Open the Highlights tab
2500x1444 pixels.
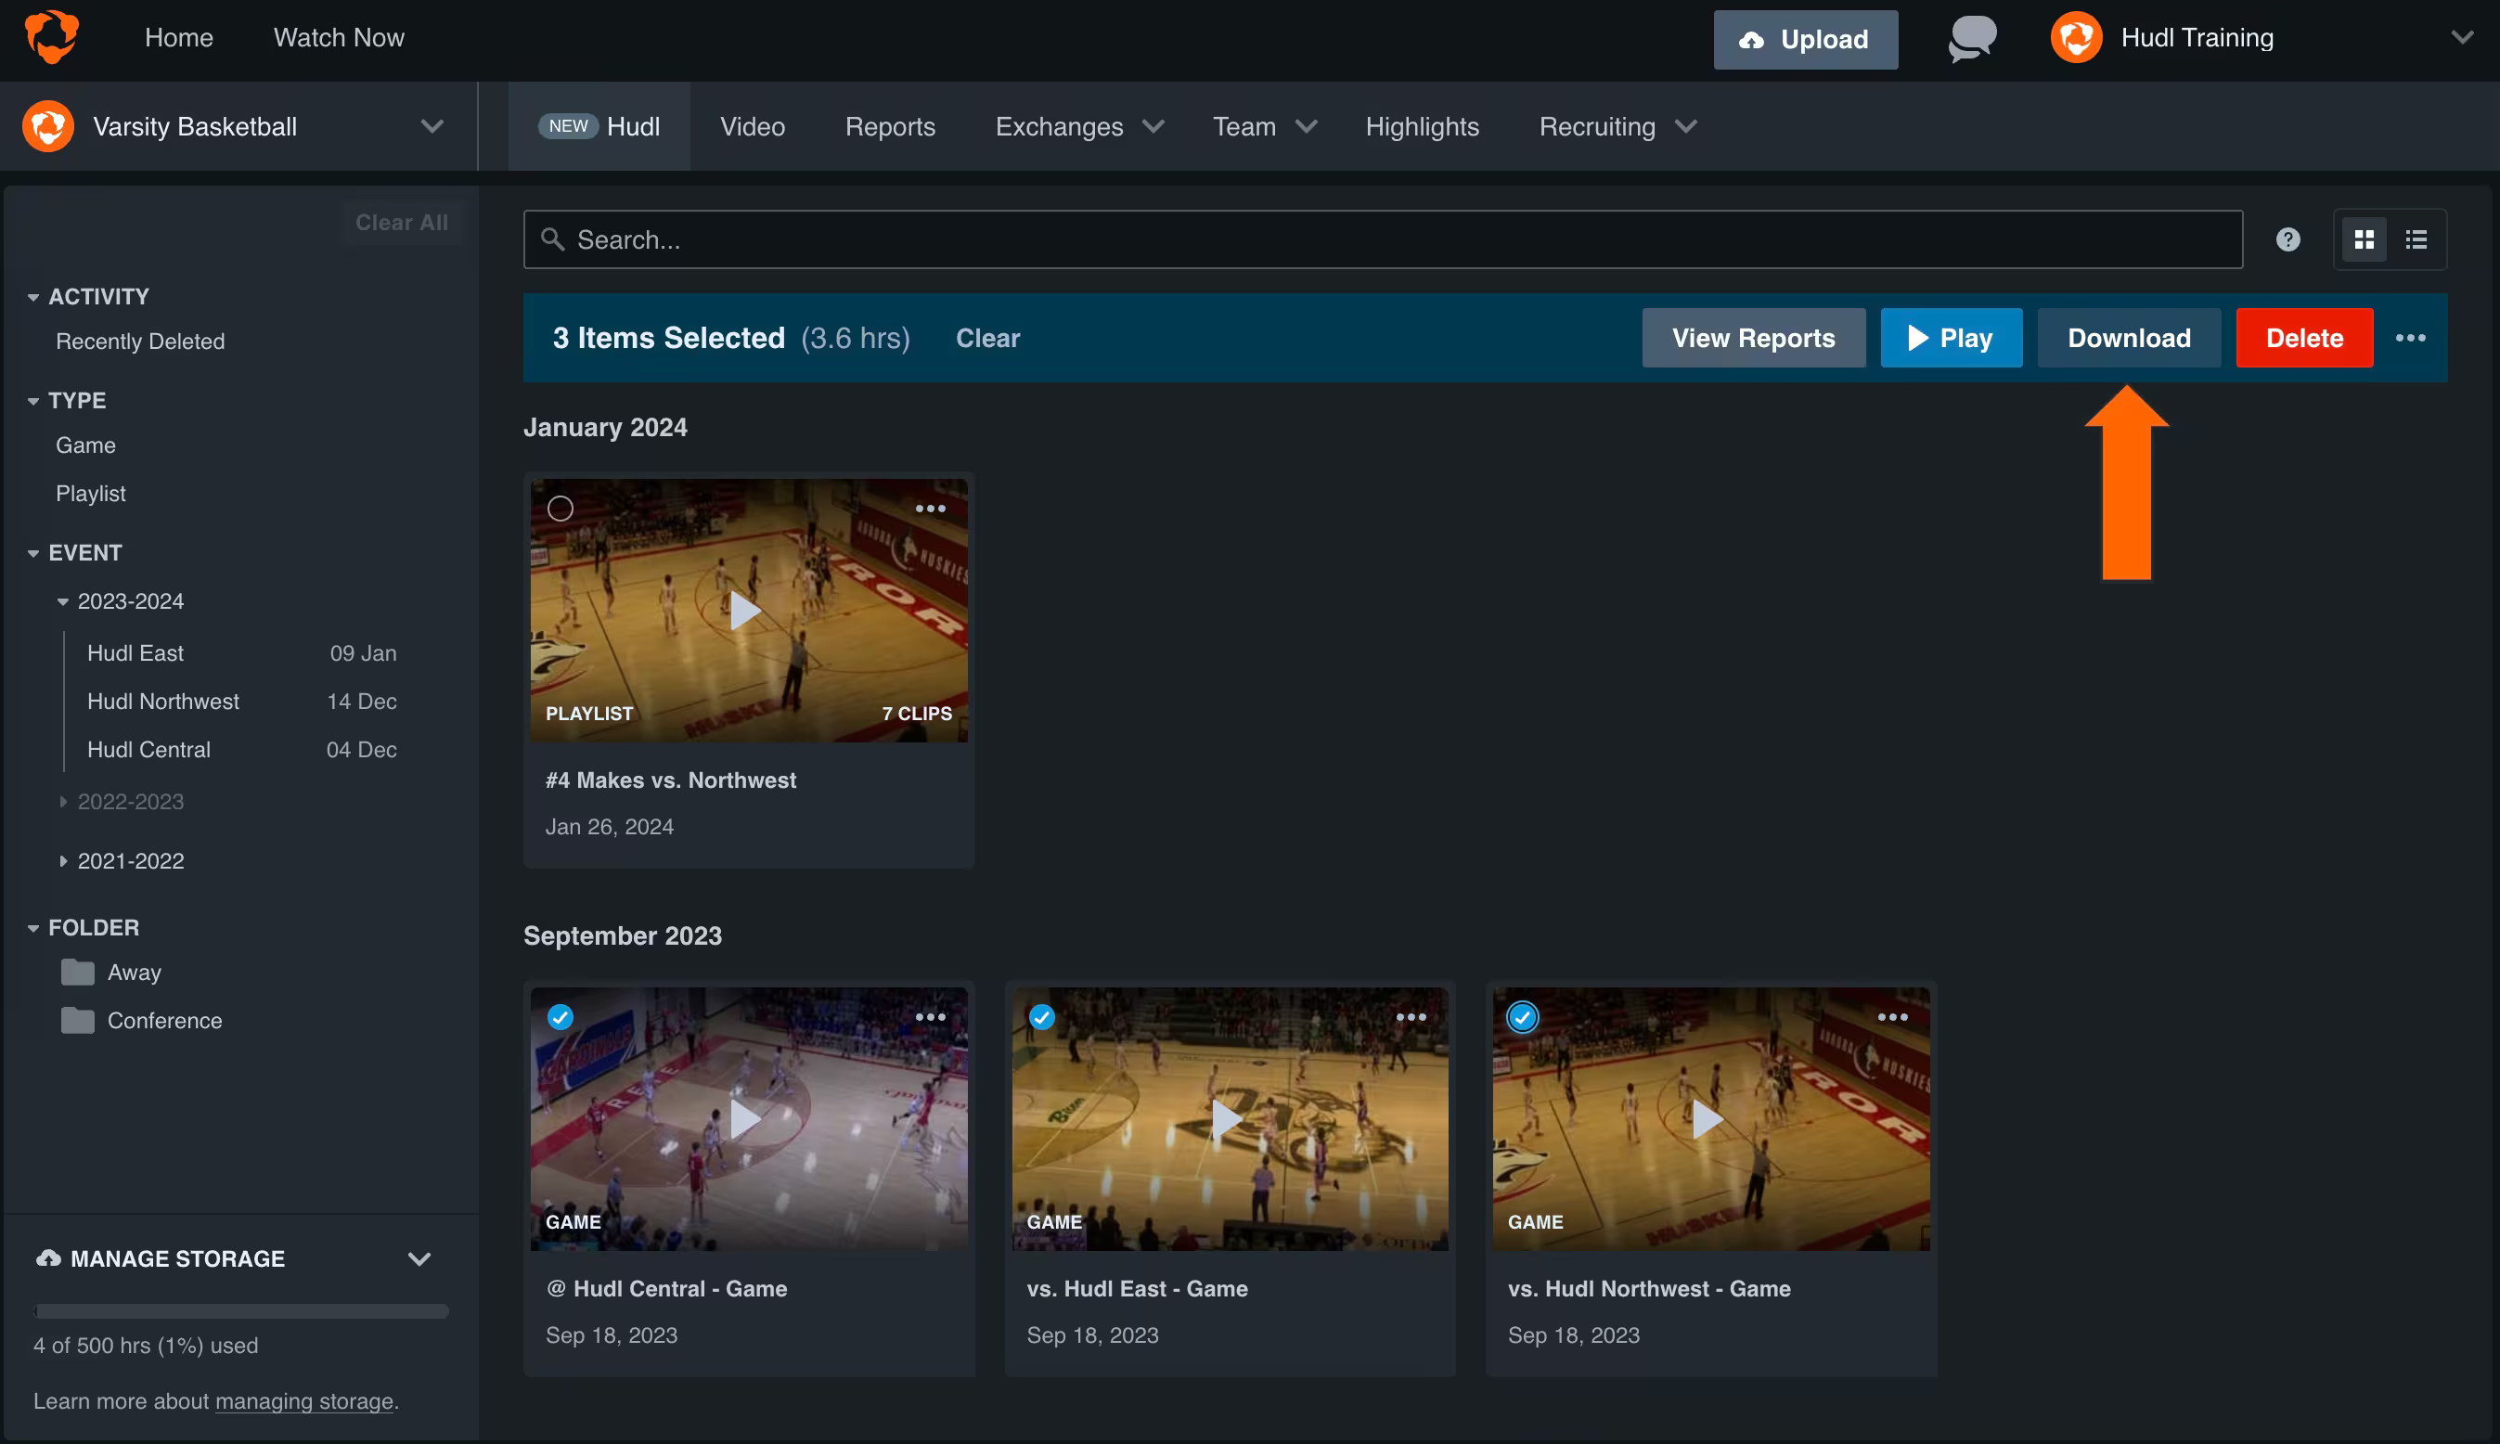point(1421,126)
